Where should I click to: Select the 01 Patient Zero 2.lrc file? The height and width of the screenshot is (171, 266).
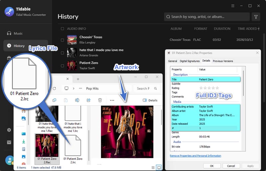point(73,149)
